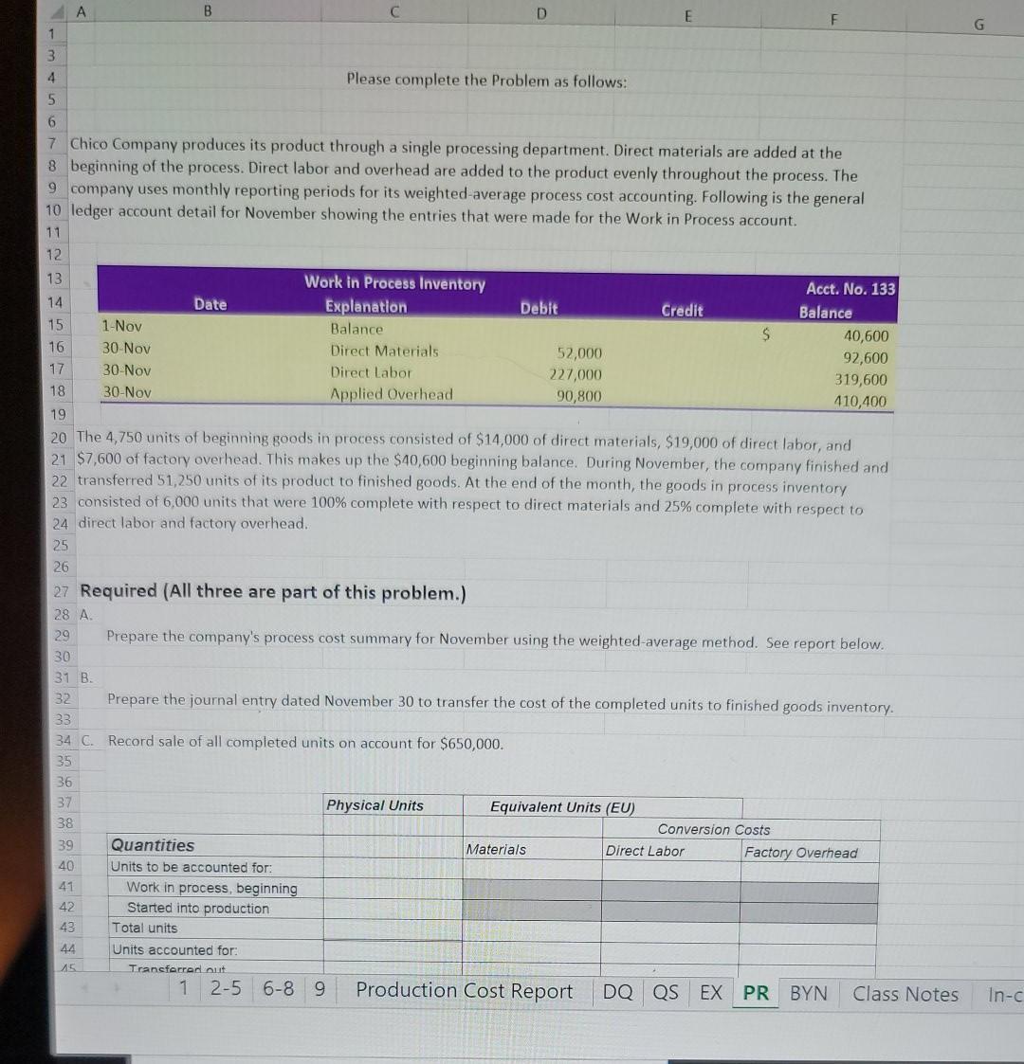This screenshot has height=1064, width=1024.
Task: Open the Production Cost Report sheet tab
Action: click(464, 991)
